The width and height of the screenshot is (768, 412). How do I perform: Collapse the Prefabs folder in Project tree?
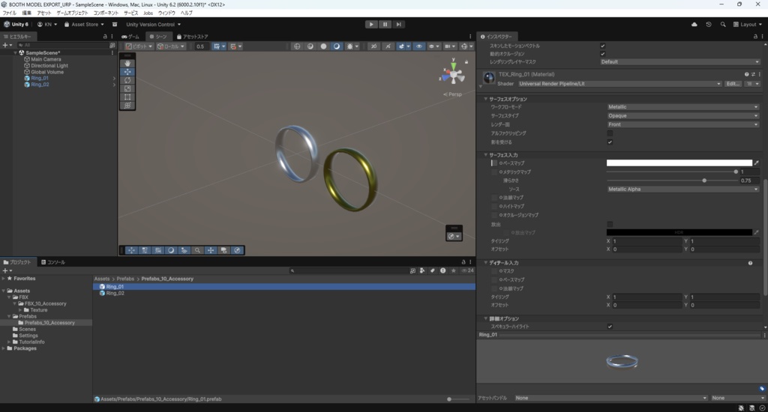pyautogui.click(x=9, y=317)
